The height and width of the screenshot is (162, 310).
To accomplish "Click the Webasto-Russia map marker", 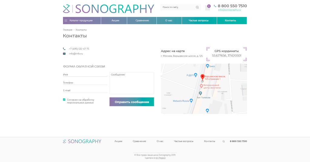I will 192,101.
